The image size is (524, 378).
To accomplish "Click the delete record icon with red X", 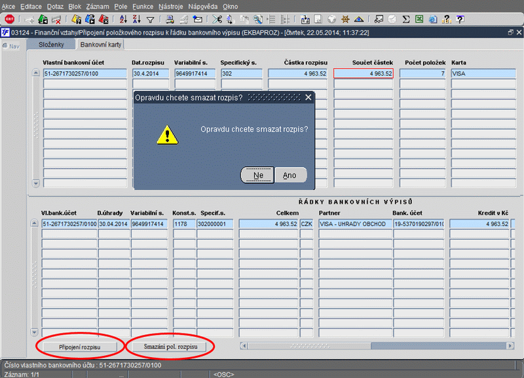I will tap(56, 20).
